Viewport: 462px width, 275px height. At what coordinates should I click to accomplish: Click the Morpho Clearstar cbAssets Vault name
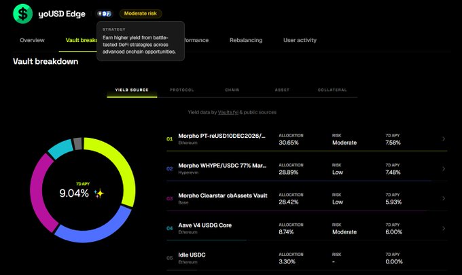pyautogui.click(x=223, y=196)
